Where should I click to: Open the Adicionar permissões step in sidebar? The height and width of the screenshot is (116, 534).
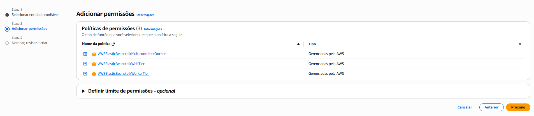(x=29, y=29)
